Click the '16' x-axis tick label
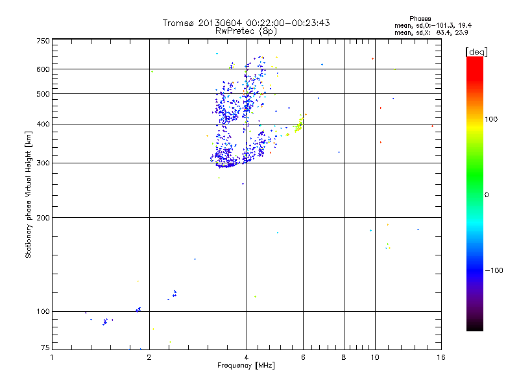The image size is (519, 389). [x=441, y=357]
